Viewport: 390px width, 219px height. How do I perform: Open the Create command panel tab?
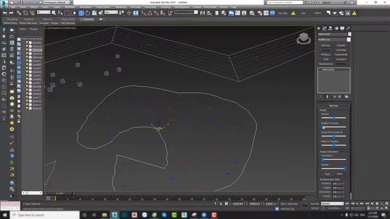point(319,29)
